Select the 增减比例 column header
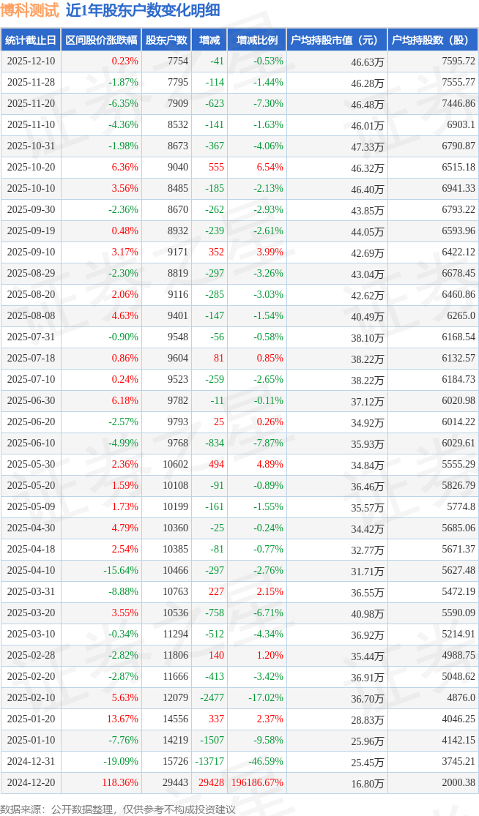The height and width of the screenshot is (816, 479). coord(256,40)
